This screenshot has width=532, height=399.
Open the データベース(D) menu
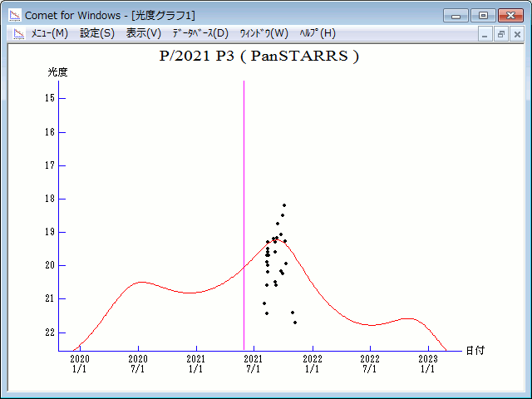pyautogui.click(x=200, y=33)
